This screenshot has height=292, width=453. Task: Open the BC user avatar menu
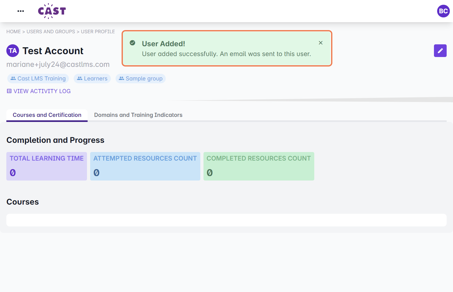coord(443,11)
